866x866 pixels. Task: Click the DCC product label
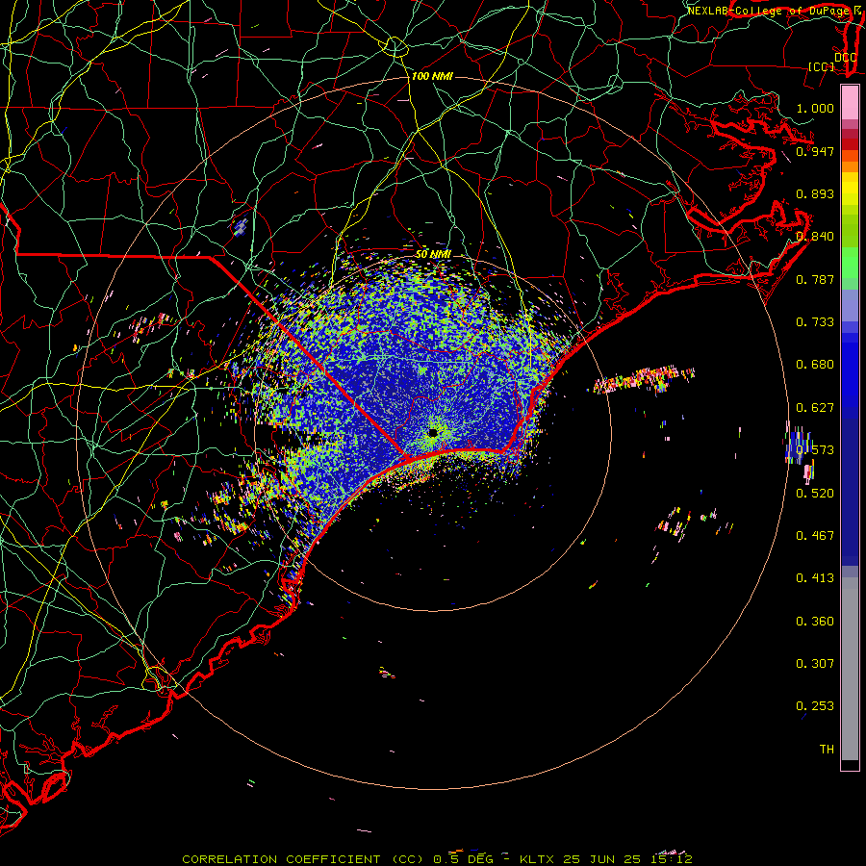tap(846, 58)
